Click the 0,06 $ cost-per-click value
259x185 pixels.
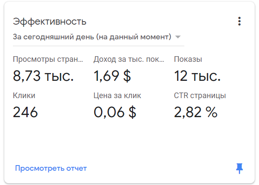[x=115, y=112]
